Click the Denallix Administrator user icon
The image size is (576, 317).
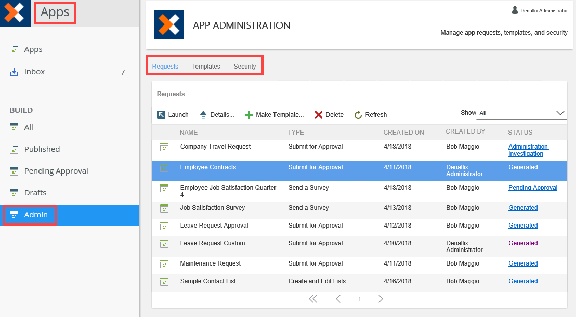click(x=515, y=10)
